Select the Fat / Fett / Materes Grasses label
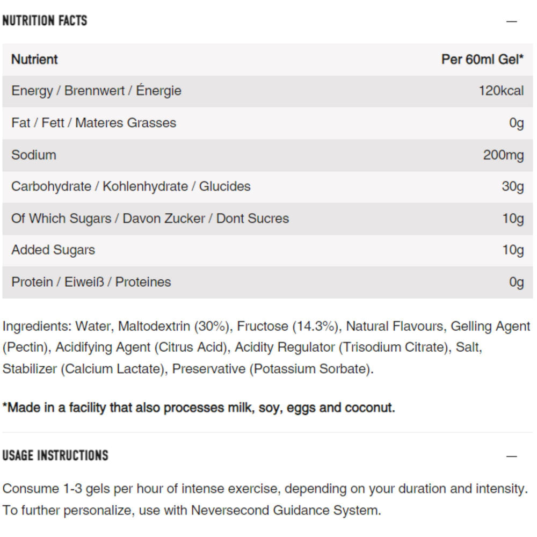Viewport: 537px width, 537px height. 93,122
